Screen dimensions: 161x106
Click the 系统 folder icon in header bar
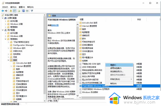(x=50, y=15)
